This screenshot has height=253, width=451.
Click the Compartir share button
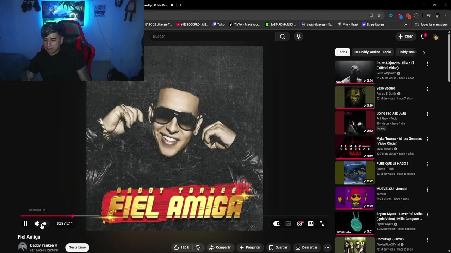coord(220,247)
